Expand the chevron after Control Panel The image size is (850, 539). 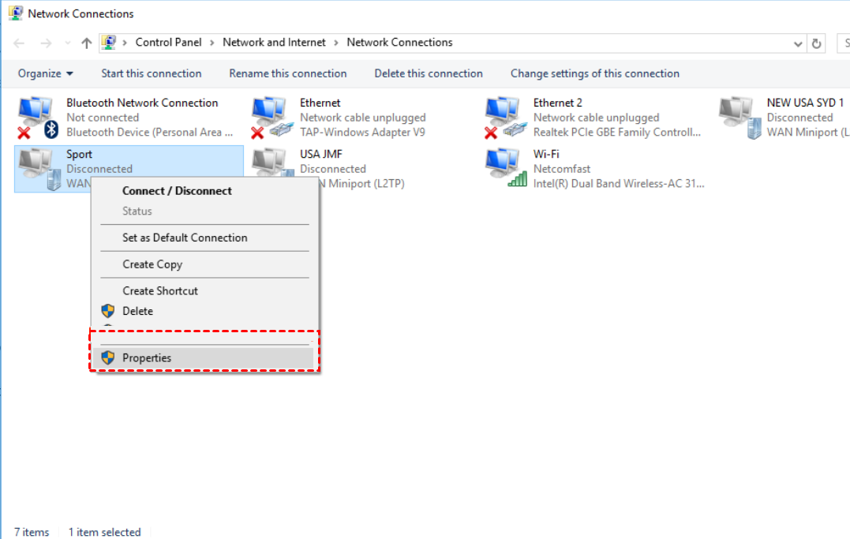pos(212,43)
